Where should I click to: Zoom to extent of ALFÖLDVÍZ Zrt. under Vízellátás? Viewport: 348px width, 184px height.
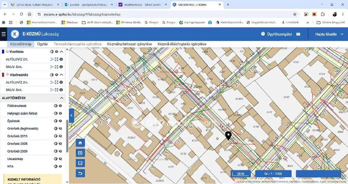pos(56,59)
